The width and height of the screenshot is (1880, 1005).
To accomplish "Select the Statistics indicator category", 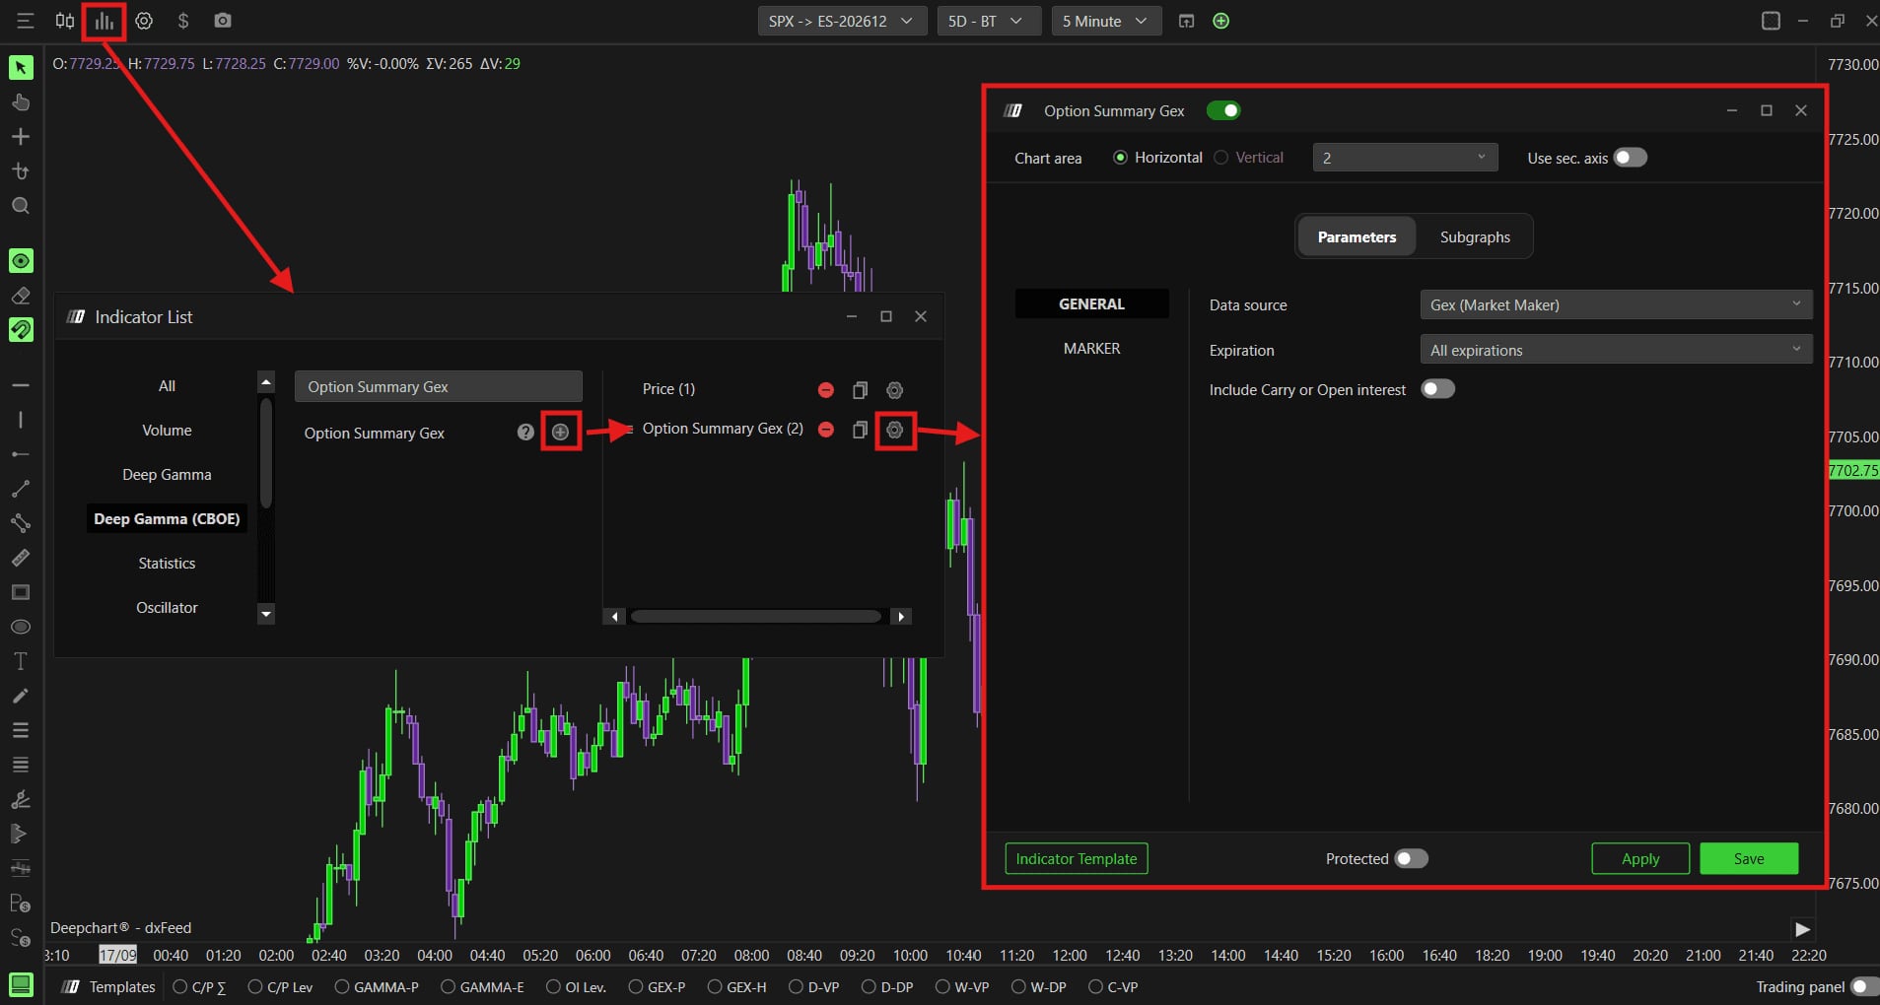I will tap(167, 563).
